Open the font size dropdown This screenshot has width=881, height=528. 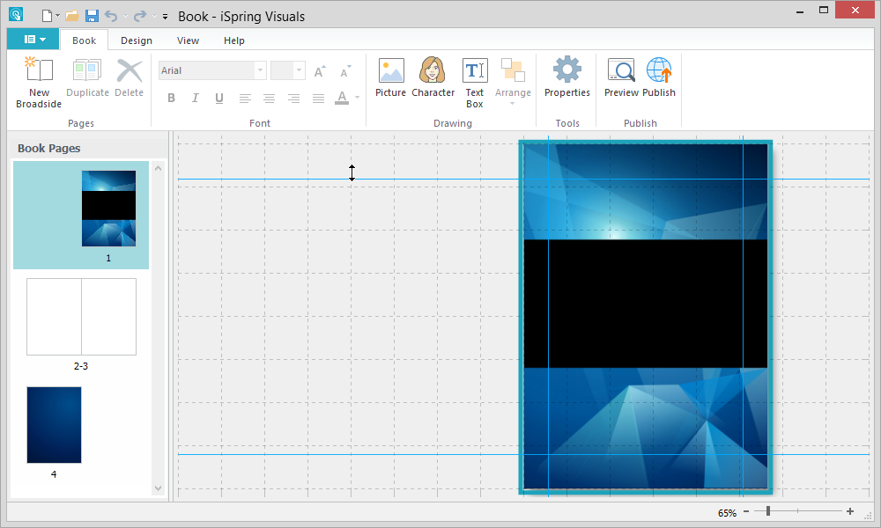point(300,70)
